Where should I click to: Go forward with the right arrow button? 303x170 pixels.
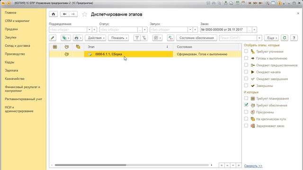(x=73, y=14)
